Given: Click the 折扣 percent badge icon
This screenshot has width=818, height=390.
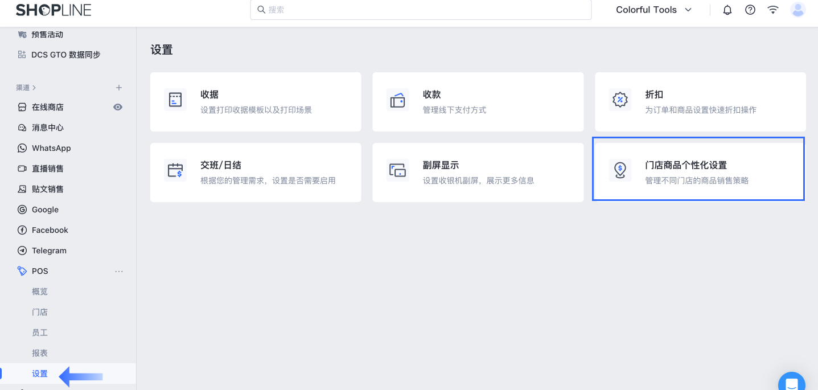Looking at the screenshot, I should pos(620,100).
